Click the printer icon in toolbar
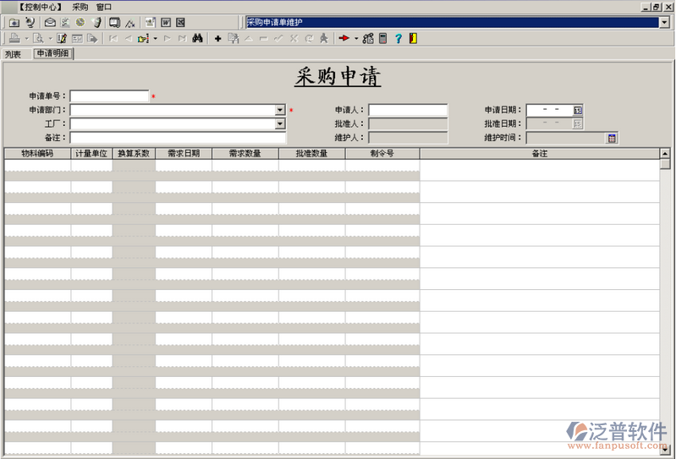 (14, 39)
